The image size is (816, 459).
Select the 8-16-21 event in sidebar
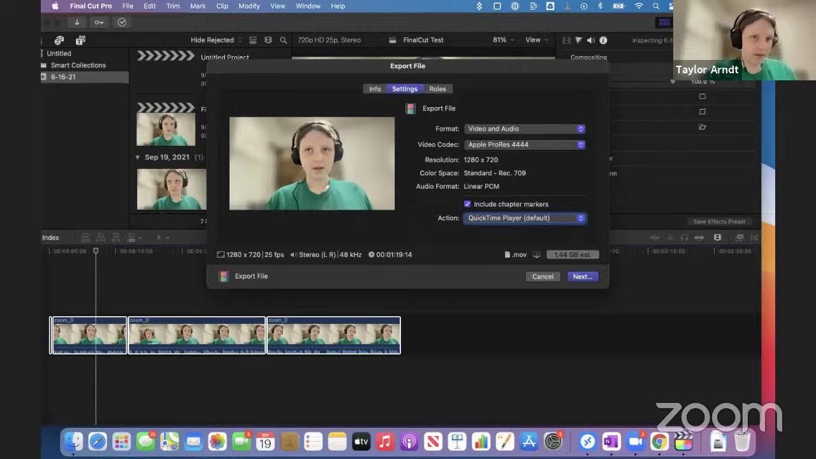click(85, 77)
